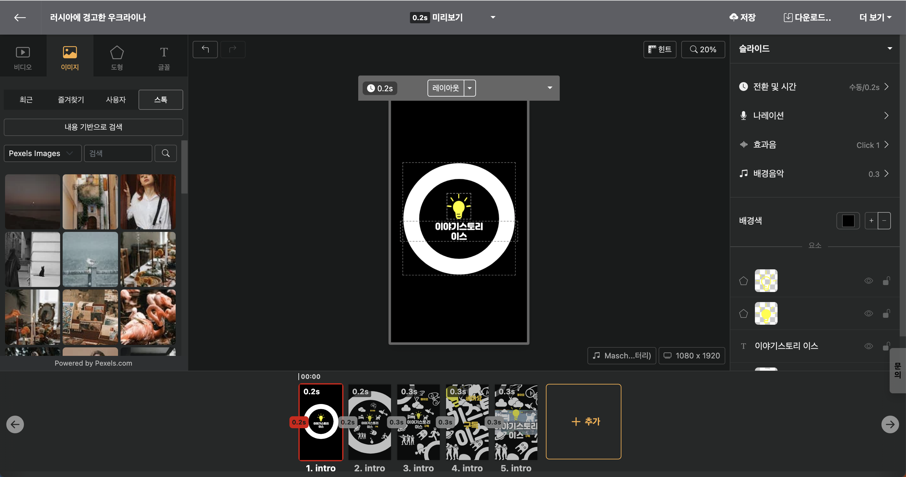
Task: Add a background color with plus
Action: tap(871, 221)
